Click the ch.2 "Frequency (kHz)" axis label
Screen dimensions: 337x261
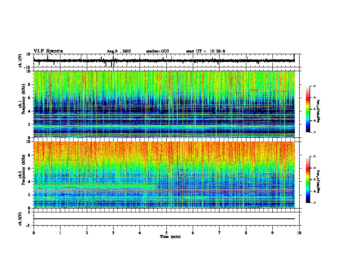(23, 170)
